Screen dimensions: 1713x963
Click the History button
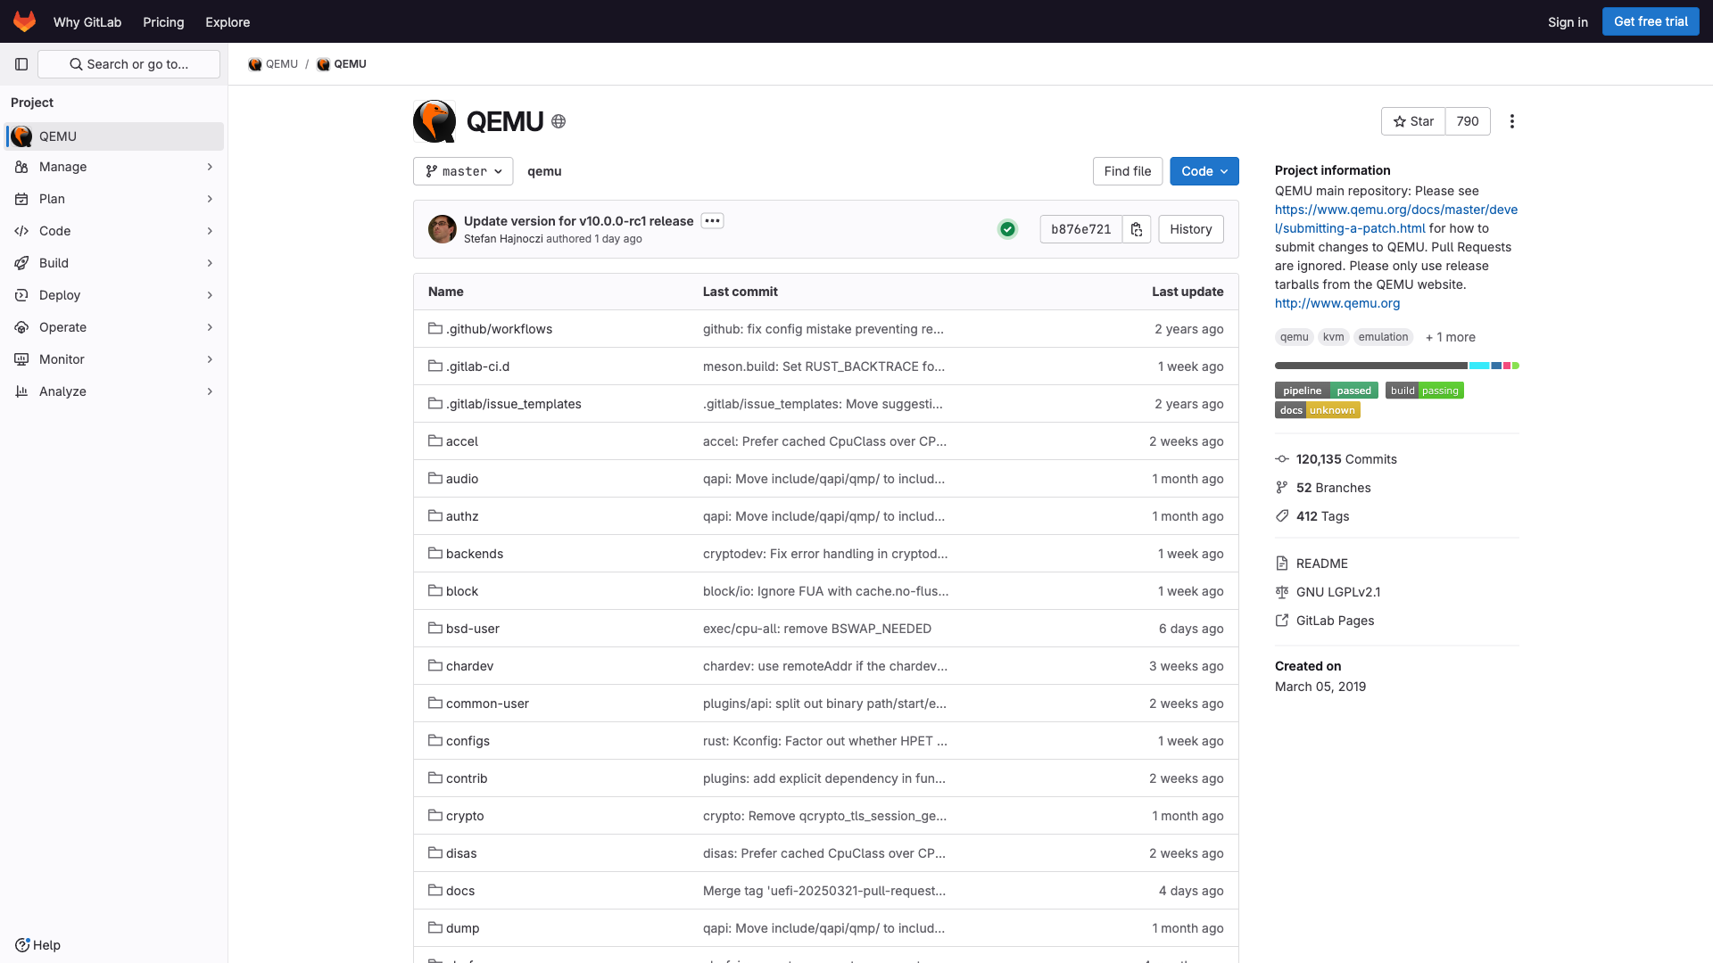[x=1190, y=229]
